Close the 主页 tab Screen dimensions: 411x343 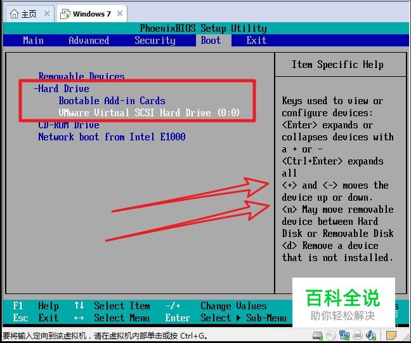[47, 13]
